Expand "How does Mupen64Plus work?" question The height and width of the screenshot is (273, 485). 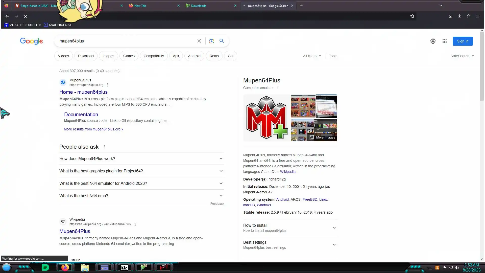(x=141, y=158)
